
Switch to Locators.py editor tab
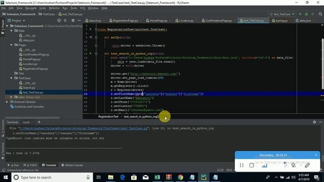(186, 21)
